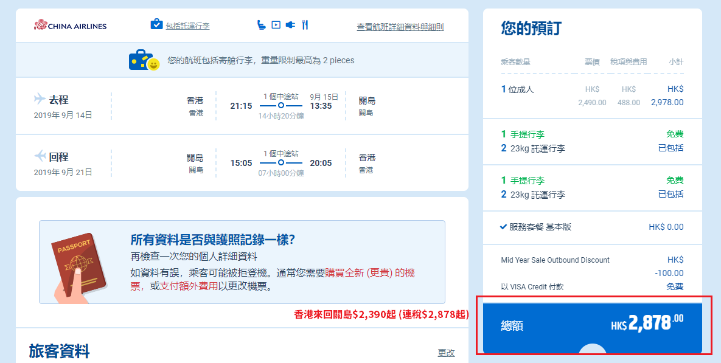Click the passport illustration
721x363 pixels.
pyautogui.click(x=79, y=268)
